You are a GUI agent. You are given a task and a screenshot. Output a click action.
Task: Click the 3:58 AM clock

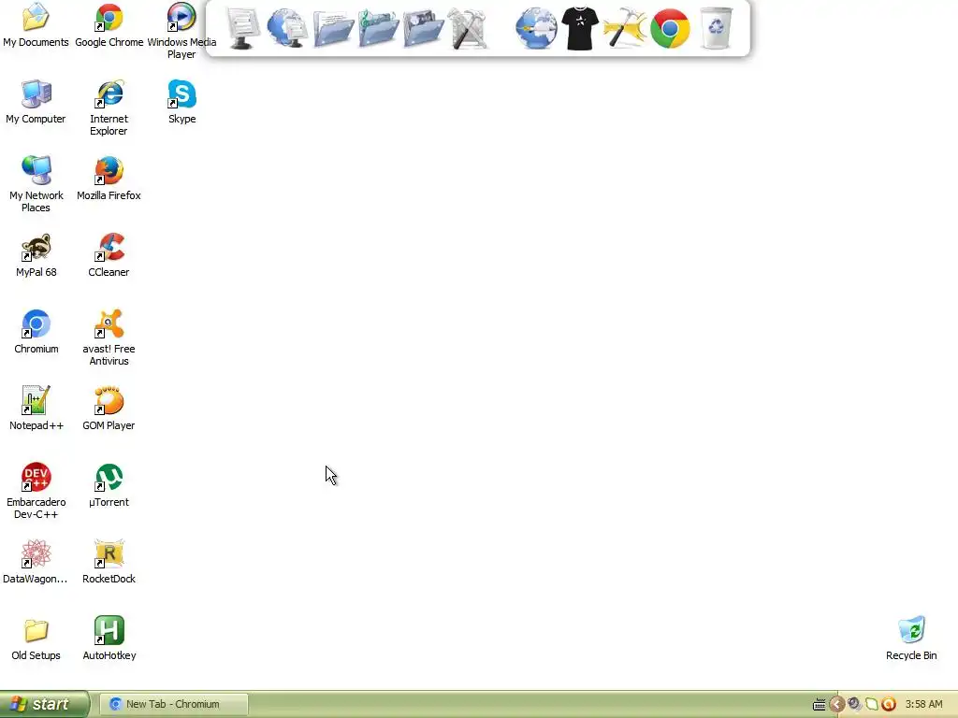click(x=923, y=705)
